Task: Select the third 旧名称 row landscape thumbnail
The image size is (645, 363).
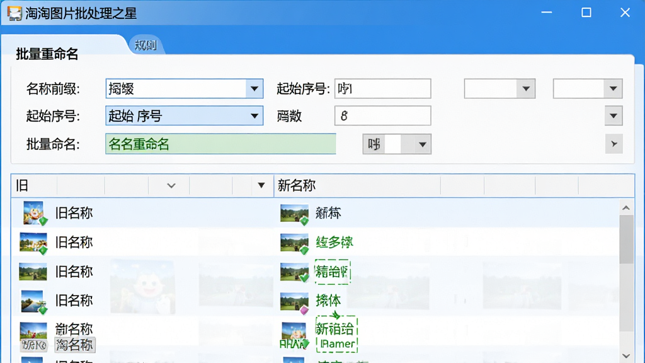Action: coord(33,272)
